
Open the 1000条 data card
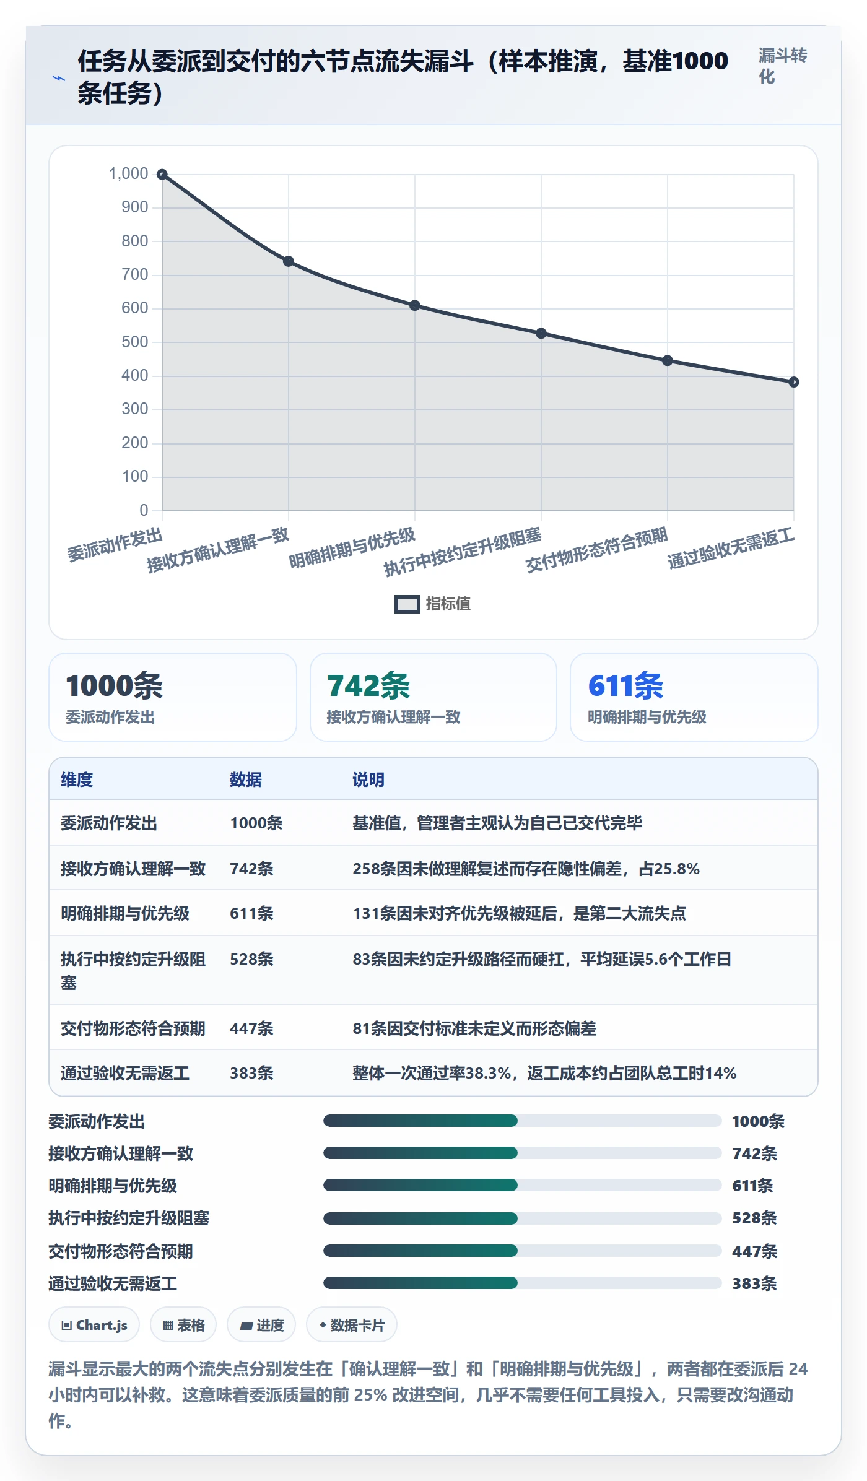tap(173, 697)
